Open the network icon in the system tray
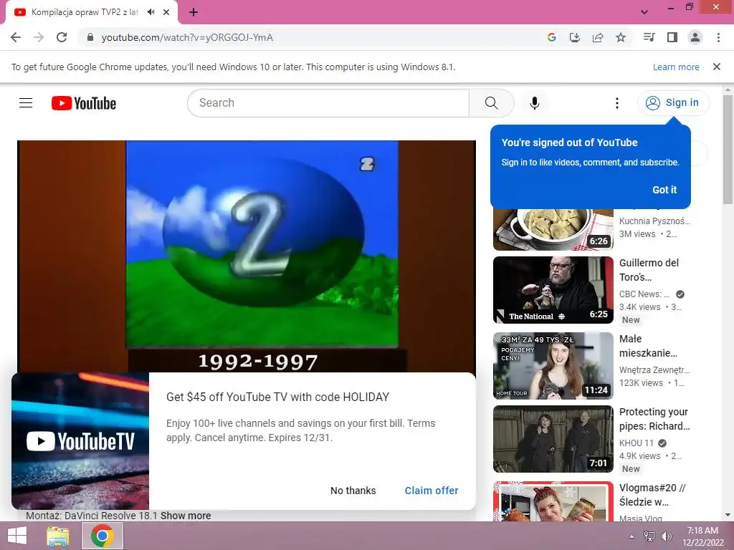 click(649, 536)
